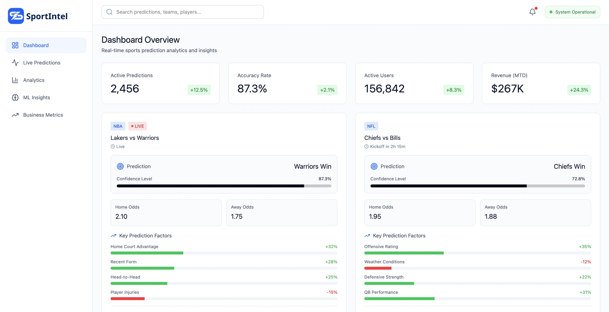Click the System Operational status button
The image size is (609, 312).
(x=572, y=12)
